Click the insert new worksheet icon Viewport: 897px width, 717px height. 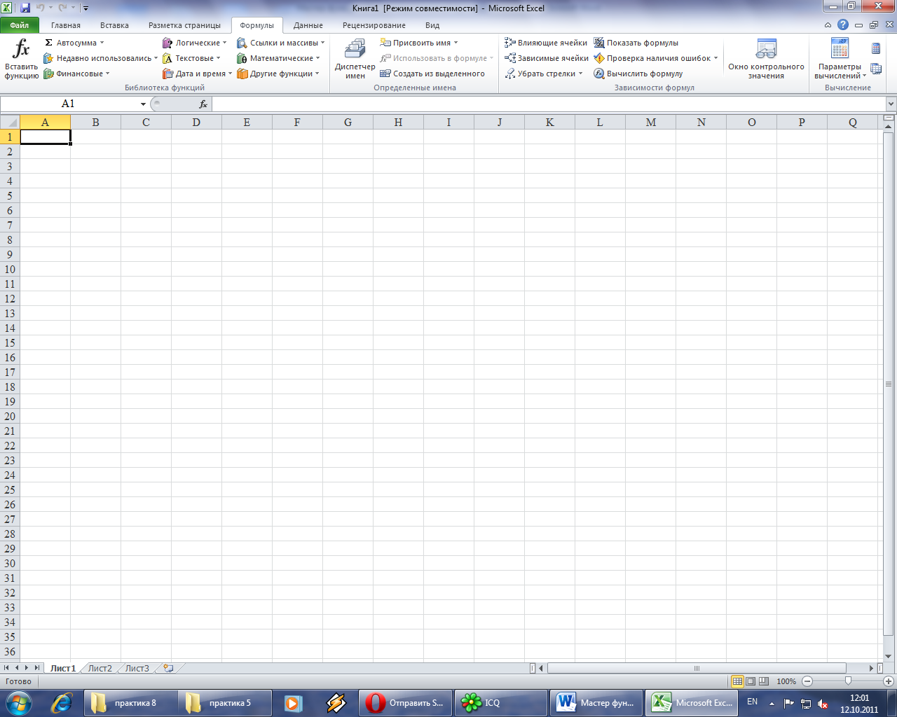(168, 668)
